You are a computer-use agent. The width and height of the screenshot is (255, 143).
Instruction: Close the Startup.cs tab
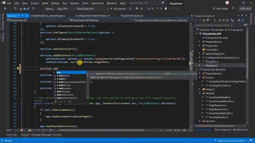point(27,15)
